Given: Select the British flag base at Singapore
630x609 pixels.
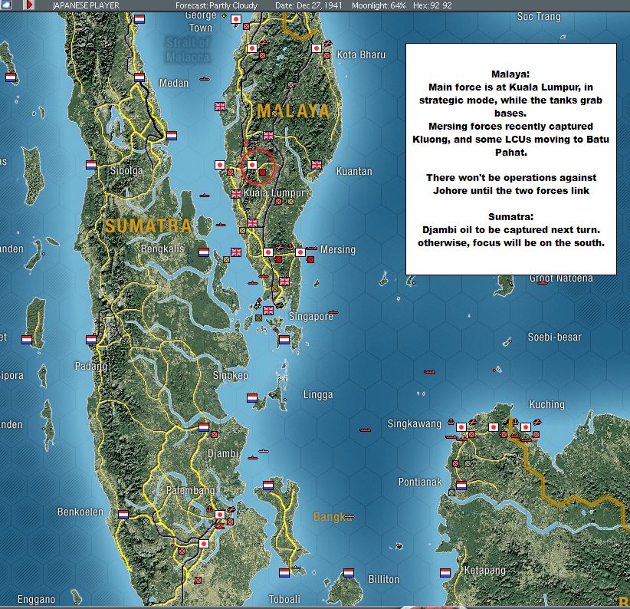Looking at the screenshot, I should click(268, 311).
